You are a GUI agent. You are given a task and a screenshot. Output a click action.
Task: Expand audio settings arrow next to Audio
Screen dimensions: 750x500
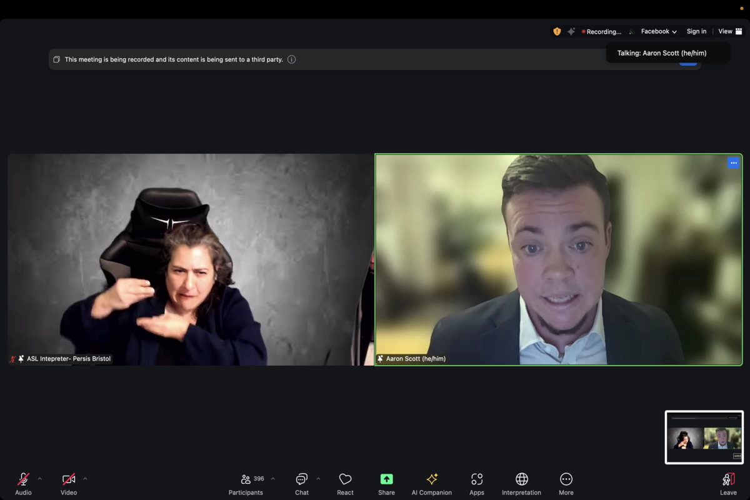(40, 479)
